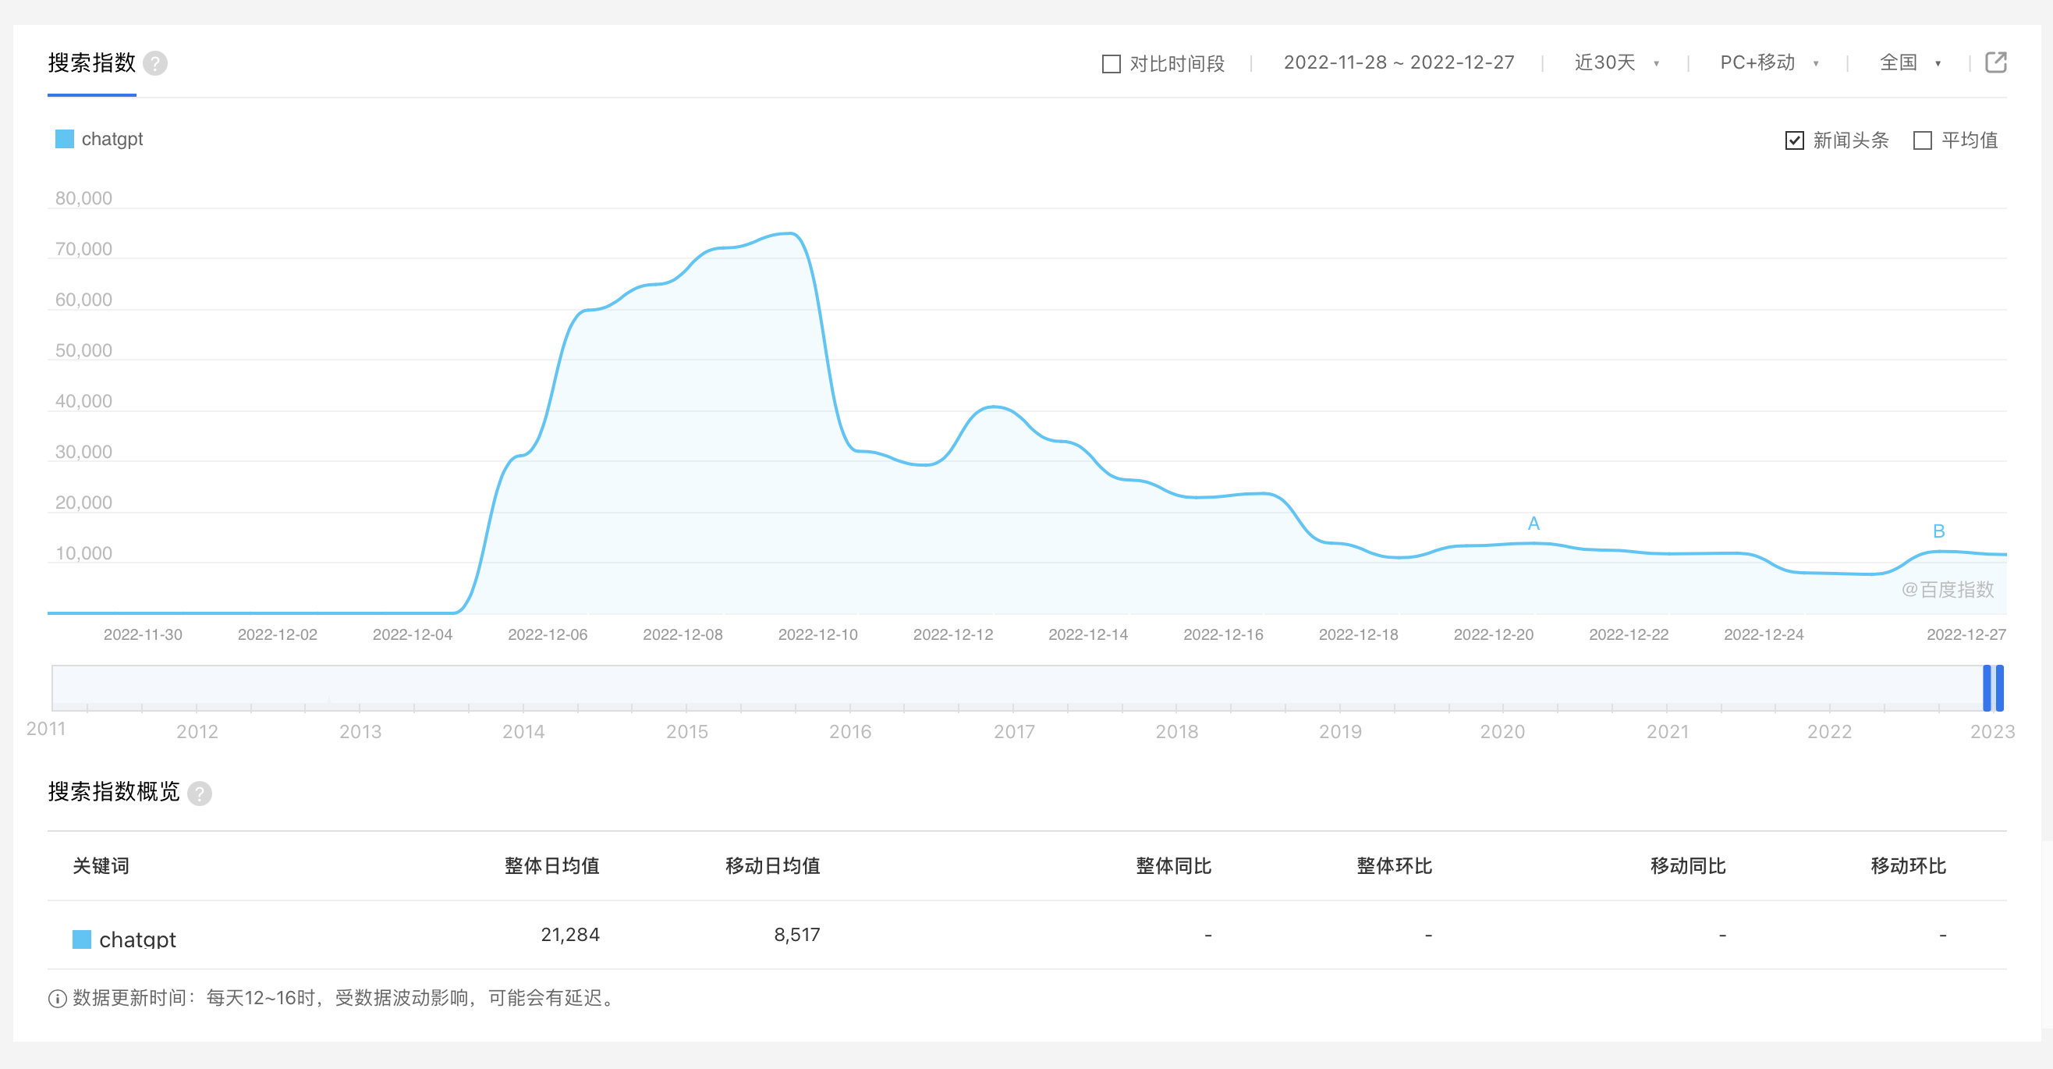The height and width of the screenshot is (1069, 2053).
Task: Click the info icon beside 数据更新时间
Action: (x=58, y=998)
